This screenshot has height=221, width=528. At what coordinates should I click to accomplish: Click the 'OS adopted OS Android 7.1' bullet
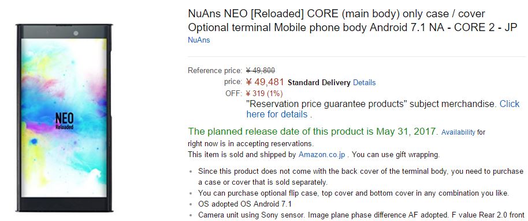pos(245,204)
